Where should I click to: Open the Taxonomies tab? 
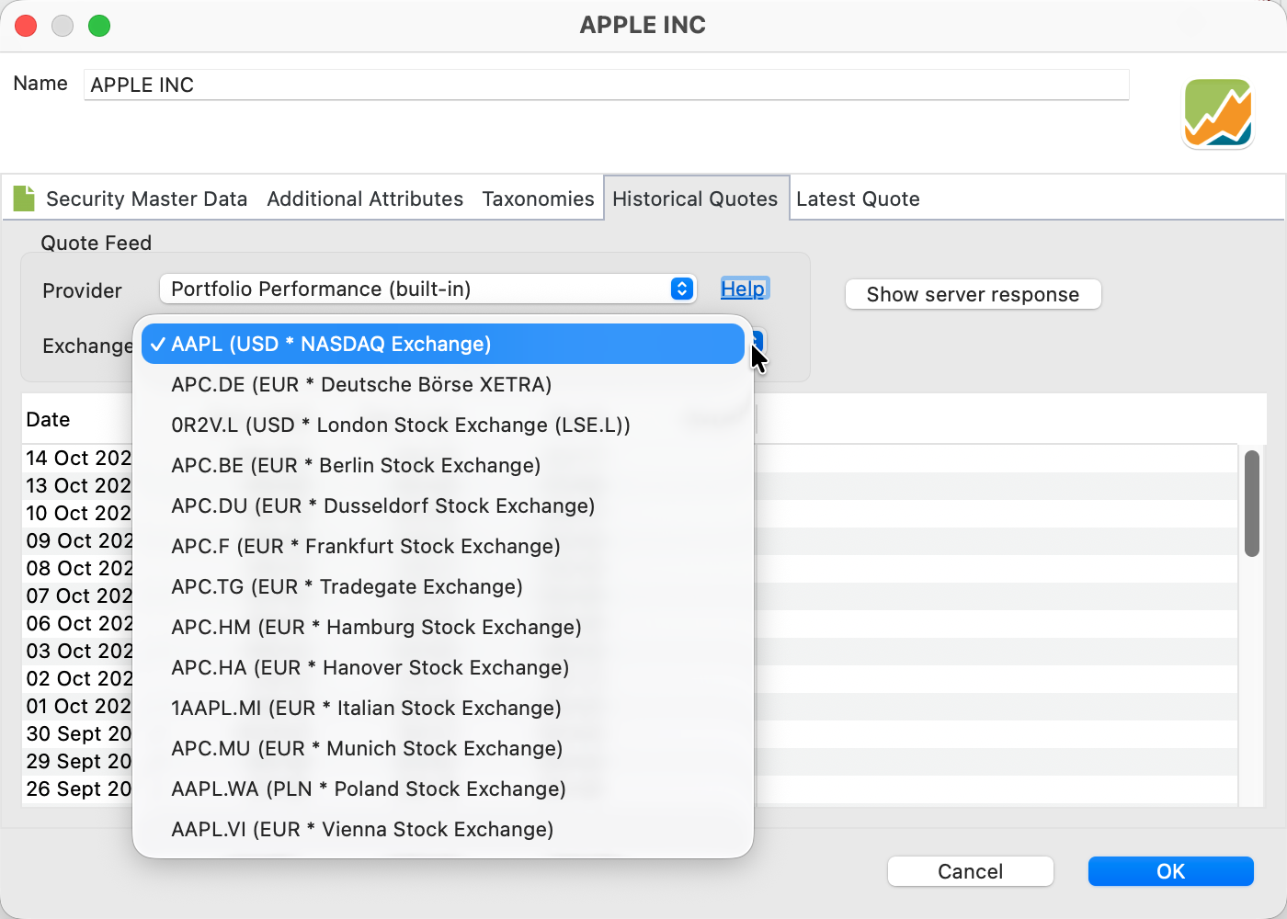coord(538,199)
